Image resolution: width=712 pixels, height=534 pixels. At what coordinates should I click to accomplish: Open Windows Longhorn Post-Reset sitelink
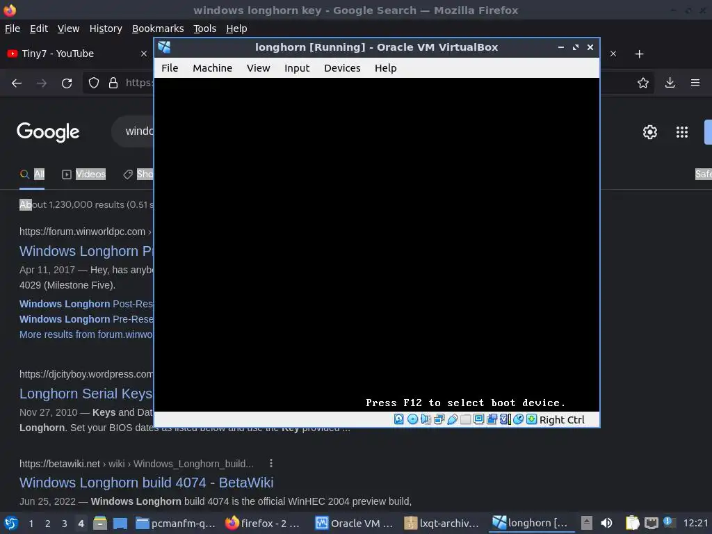pyautogui.click(x=86, y=304)
